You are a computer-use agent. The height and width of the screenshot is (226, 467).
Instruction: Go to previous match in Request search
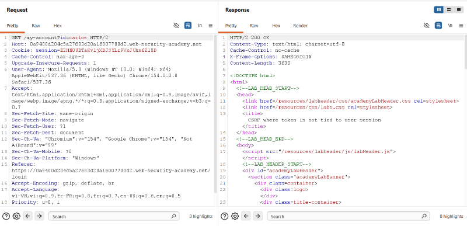click(x=27, y=216)
